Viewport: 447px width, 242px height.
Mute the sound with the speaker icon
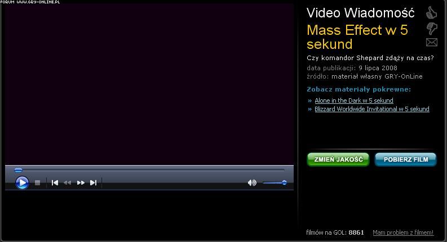pyautogui.click(x=251, y=182)
